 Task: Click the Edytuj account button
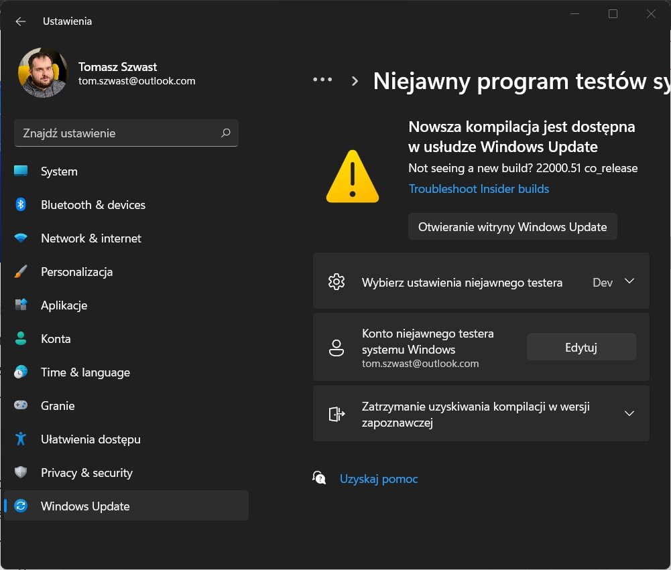coord(581,347)
